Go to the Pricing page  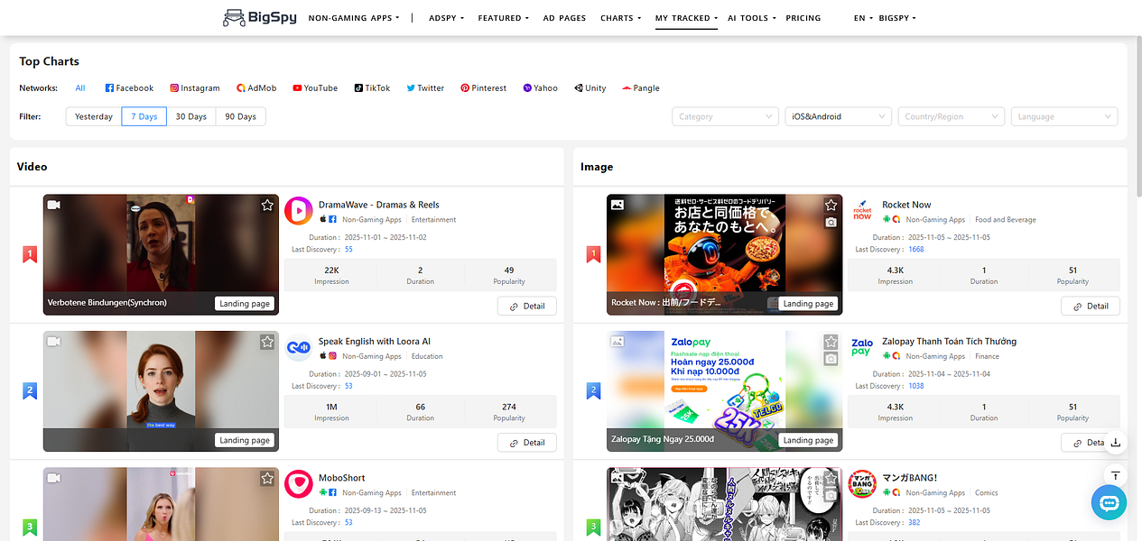point(803,18)
